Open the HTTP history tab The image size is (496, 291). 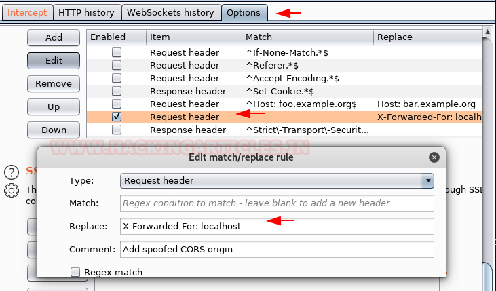point(86,12)
